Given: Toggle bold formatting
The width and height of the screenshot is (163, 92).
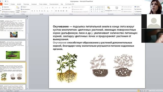Looking at the screenshot, I should 32,11.
